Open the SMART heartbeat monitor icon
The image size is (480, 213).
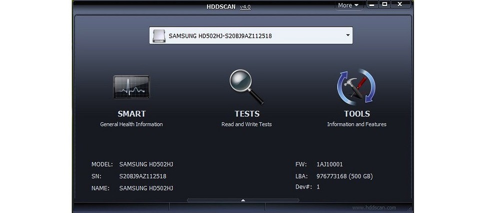point(131,87)
